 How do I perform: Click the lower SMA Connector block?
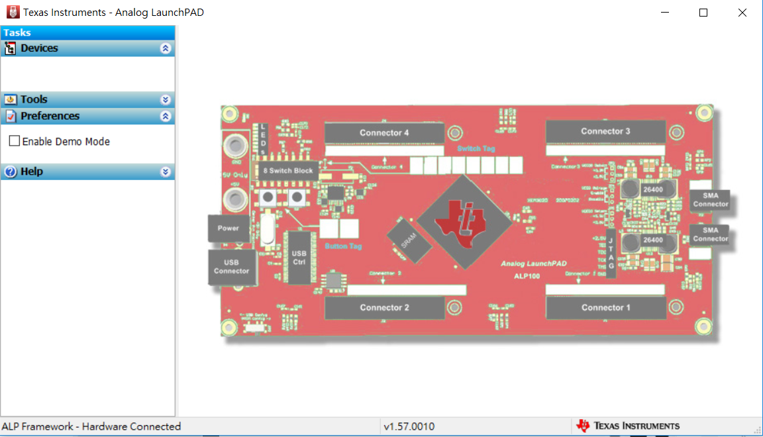point(711,234)
